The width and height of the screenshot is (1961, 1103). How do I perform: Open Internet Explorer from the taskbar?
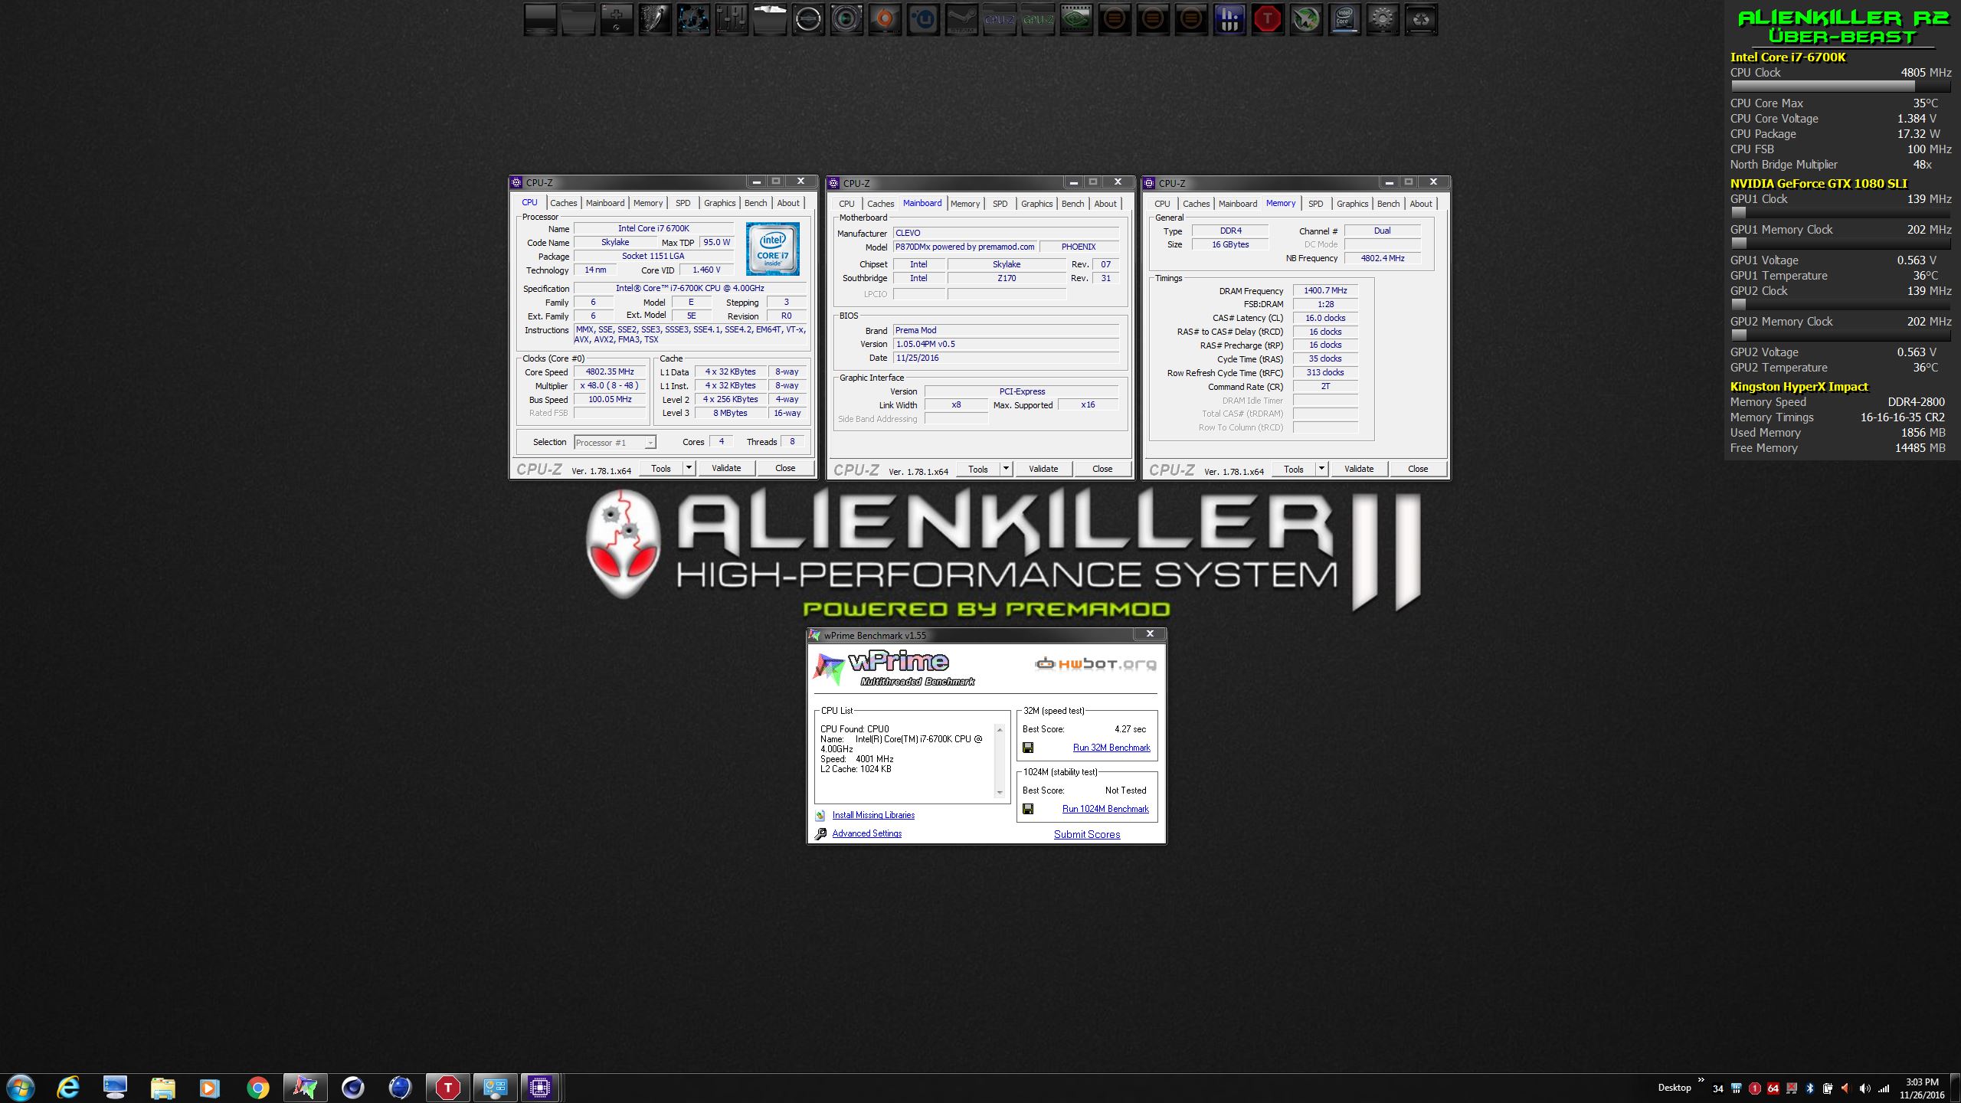click(68, 1088)
